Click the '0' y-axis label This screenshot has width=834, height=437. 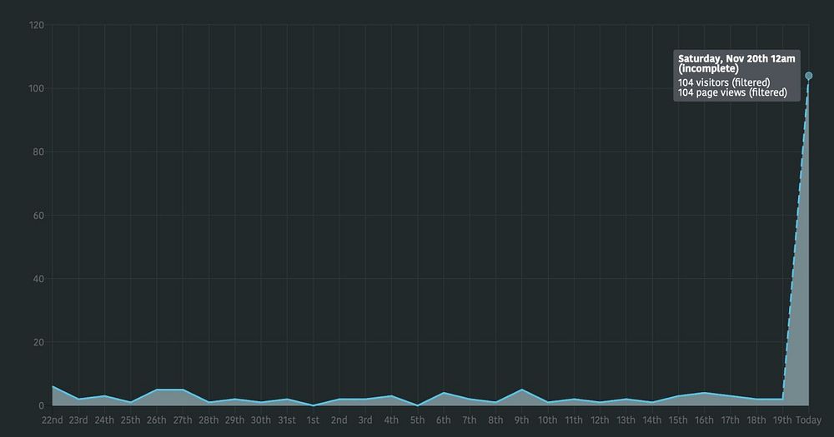(x=41, y=405)
